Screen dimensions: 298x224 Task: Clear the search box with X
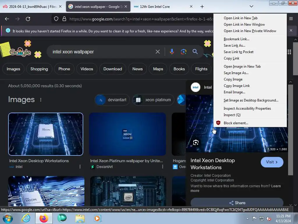pos(157,52)
